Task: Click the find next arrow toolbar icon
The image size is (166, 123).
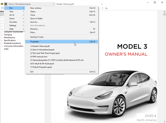Action: click(x=102, y=8)
